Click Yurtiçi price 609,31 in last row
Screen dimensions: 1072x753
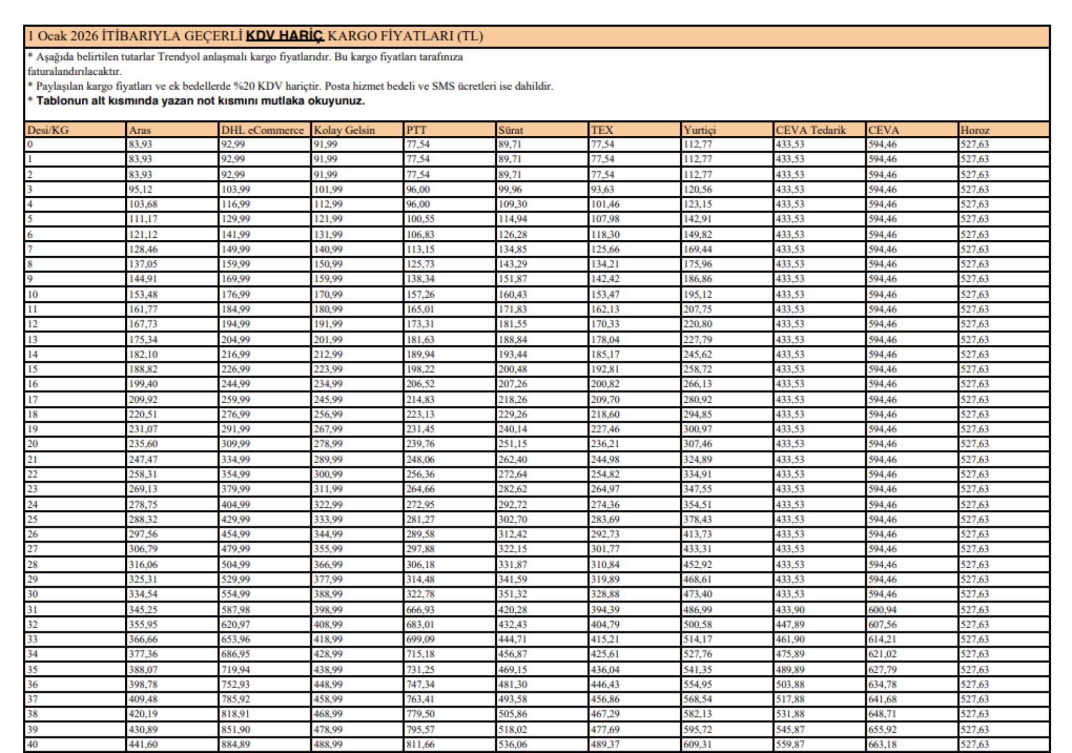[x=698, y=744]
